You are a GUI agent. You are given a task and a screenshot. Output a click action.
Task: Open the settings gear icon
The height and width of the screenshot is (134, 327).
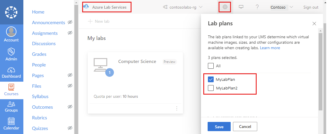[x=225, y=7]
